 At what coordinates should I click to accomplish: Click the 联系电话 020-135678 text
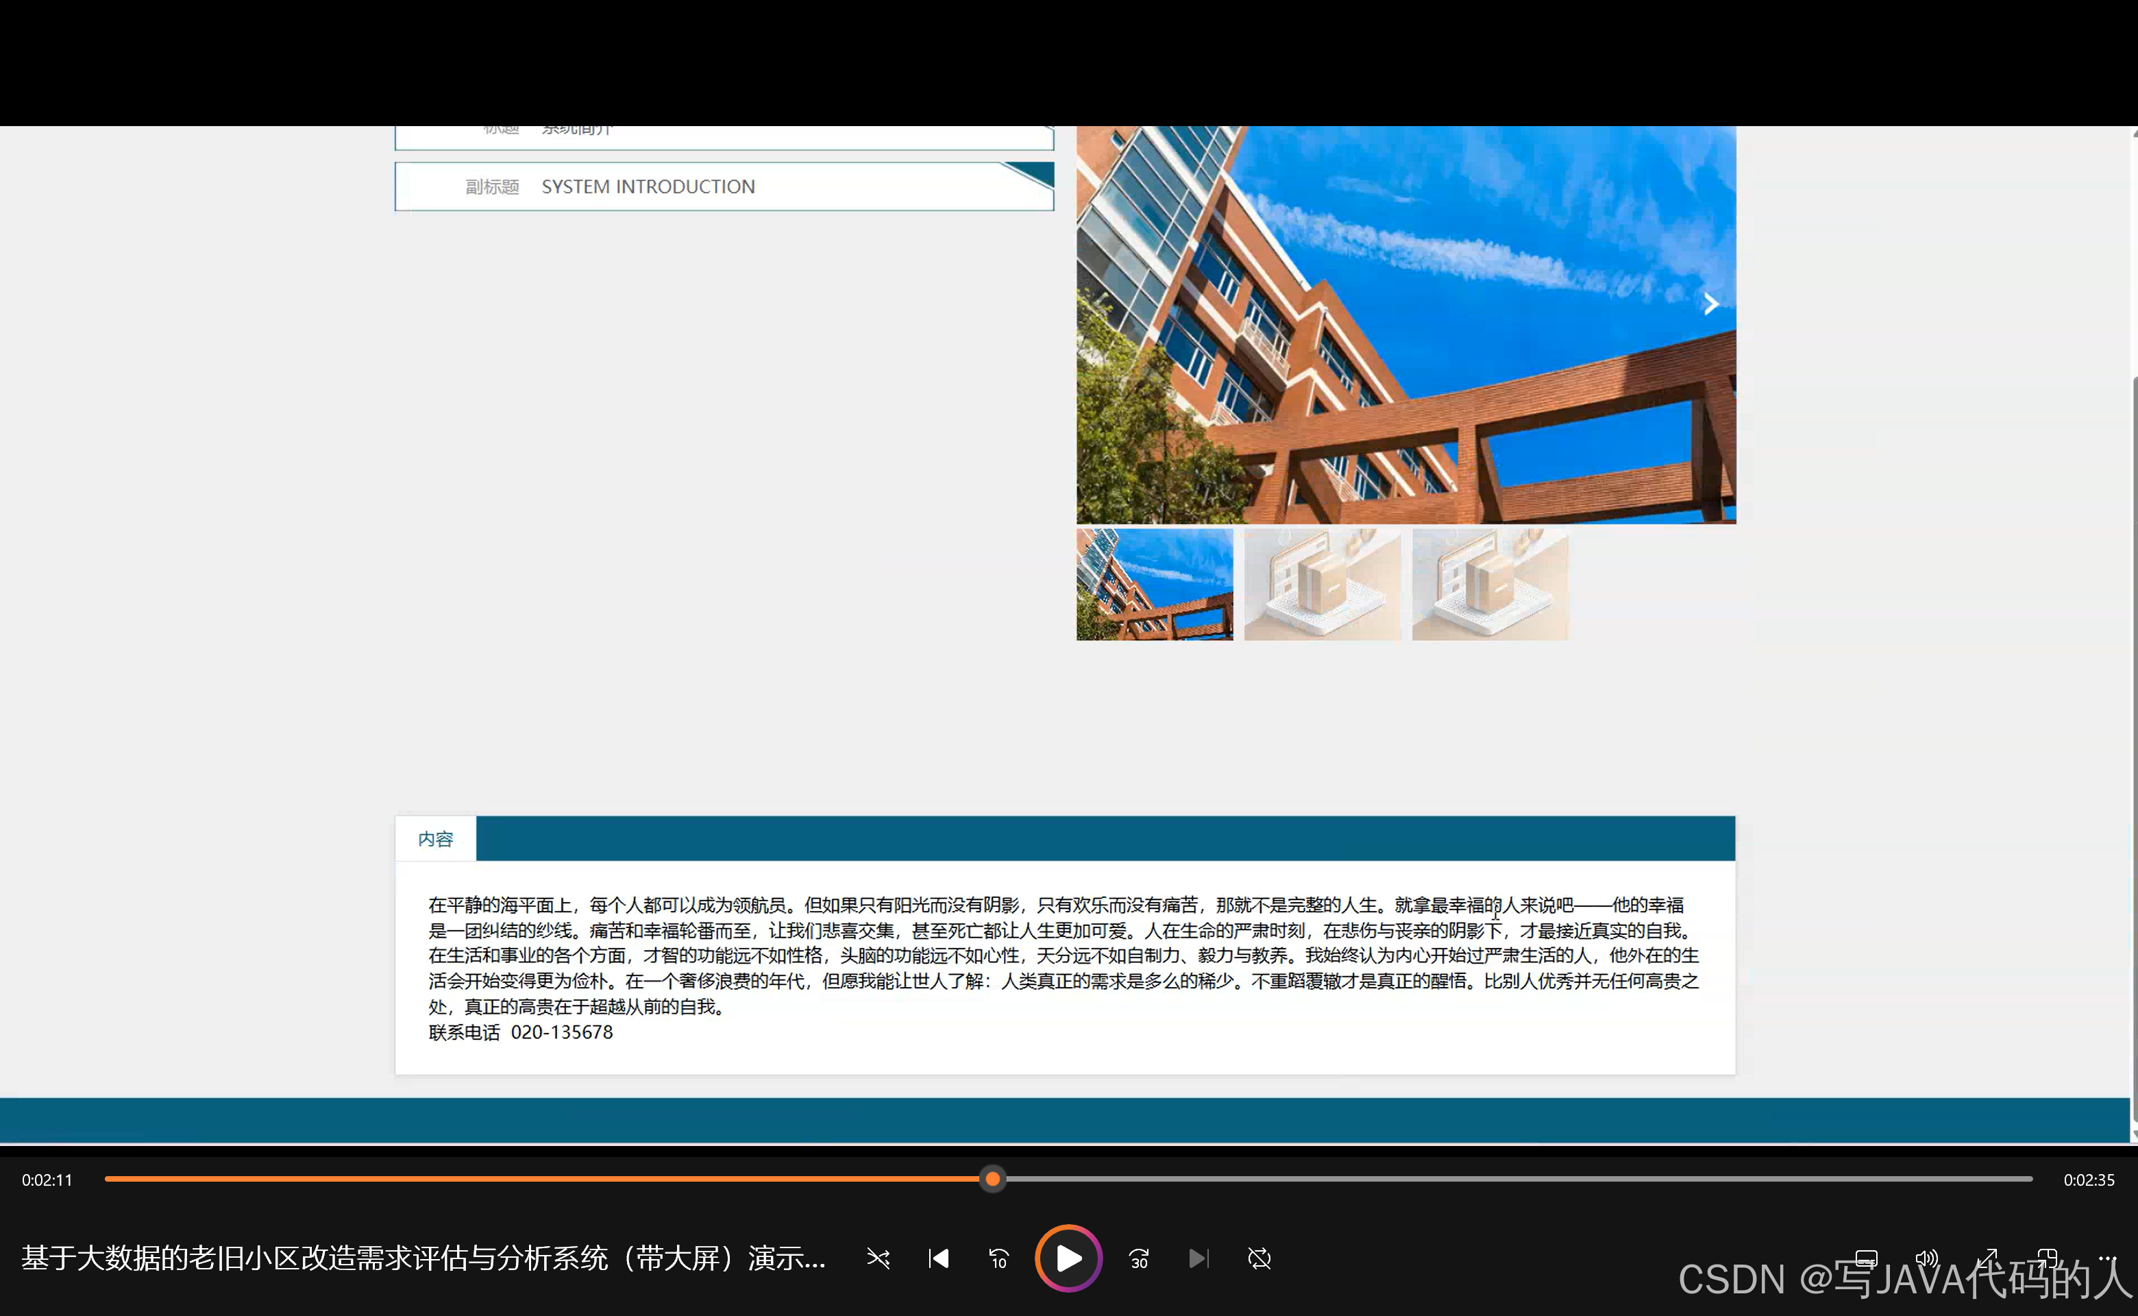520,1032
